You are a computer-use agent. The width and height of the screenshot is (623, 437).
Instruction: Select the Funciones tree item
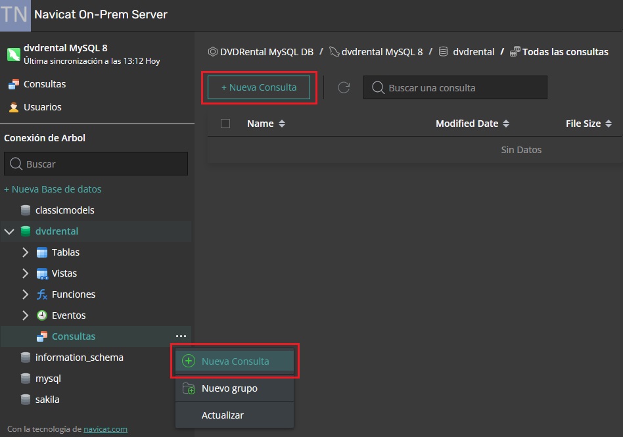[x=74, y=294]
